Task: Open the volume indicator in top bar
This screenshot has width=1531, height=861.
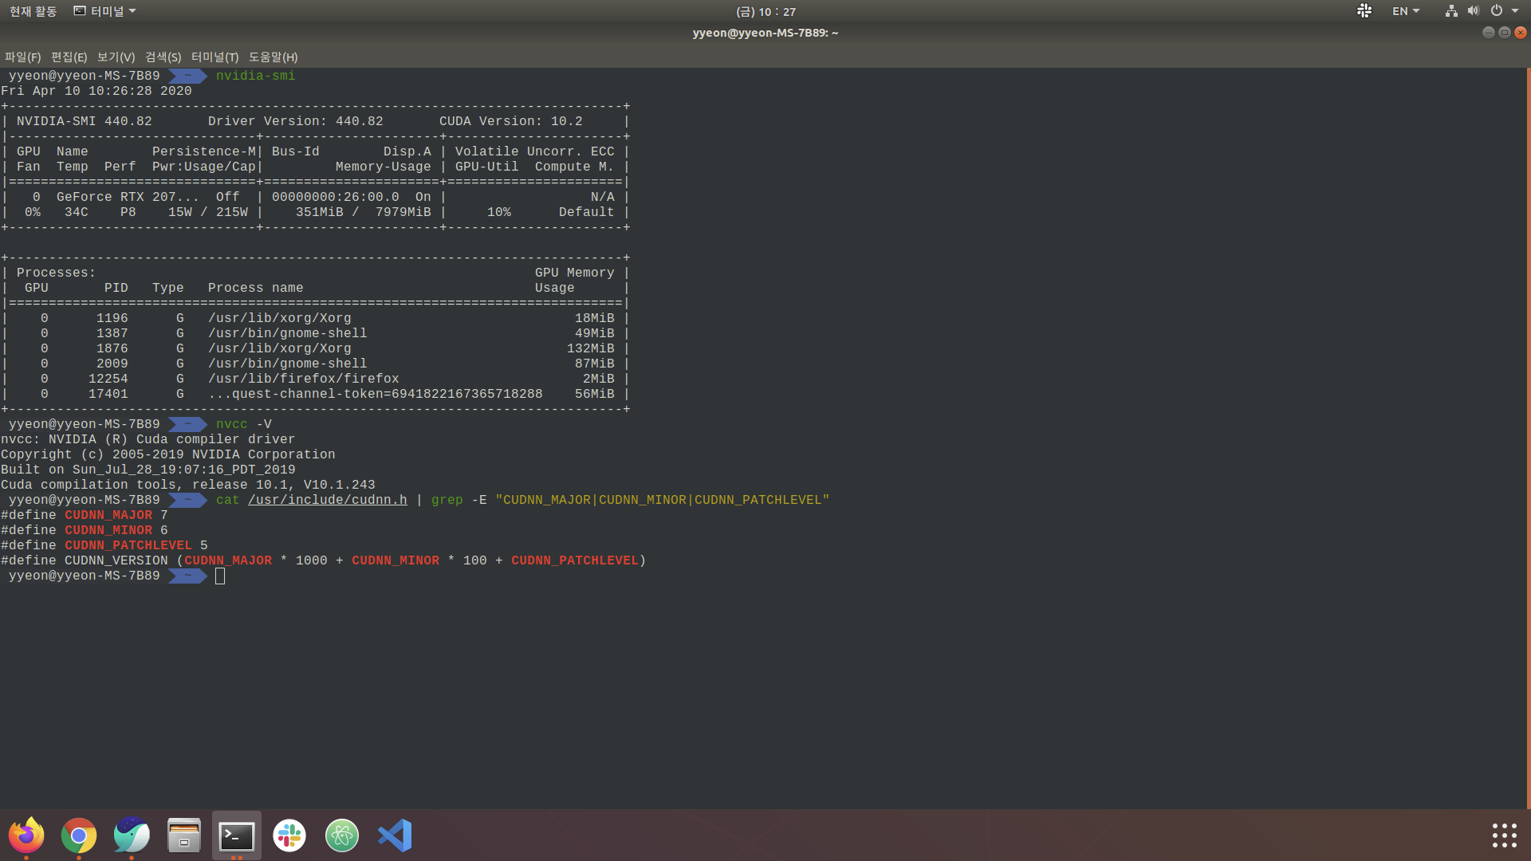Action: (1473, 11)
